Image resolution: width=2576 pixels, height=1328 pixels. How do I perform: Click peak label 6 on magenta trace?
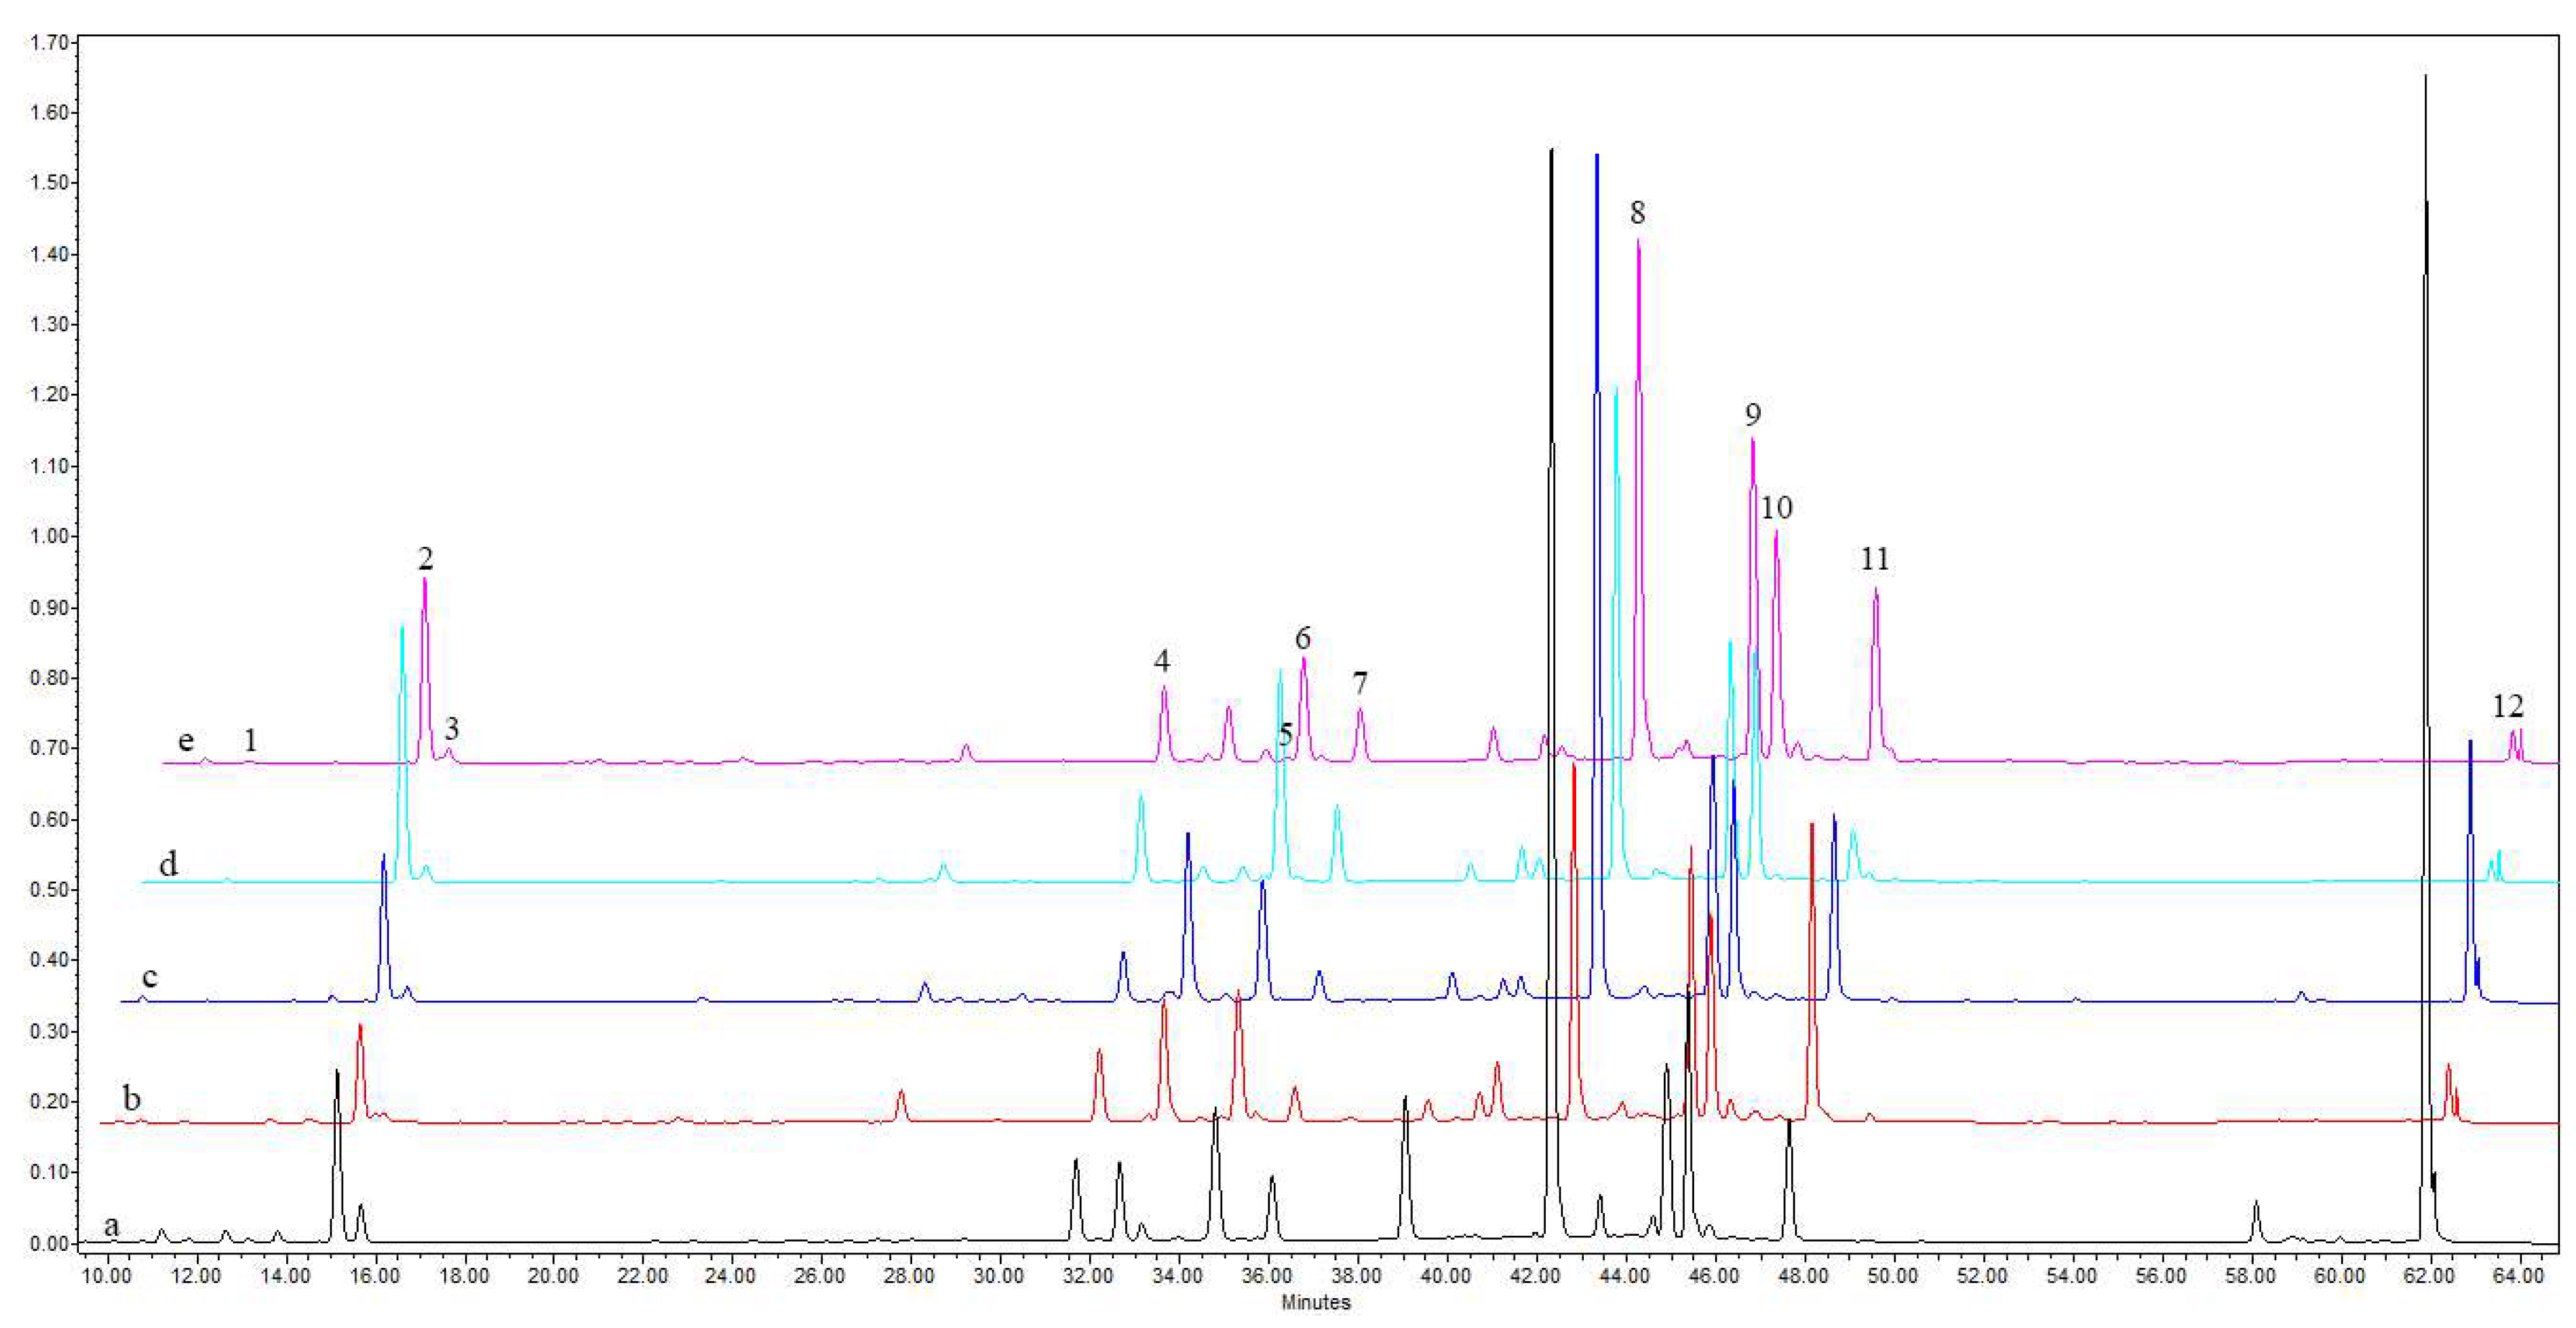click(x=1302, y=637)
